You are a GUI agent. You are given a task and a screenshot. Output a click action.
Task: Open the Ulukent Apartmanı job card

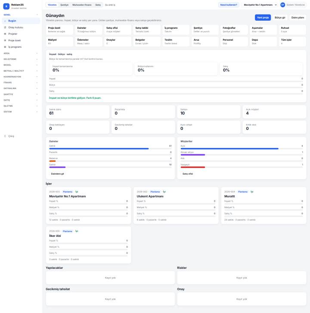[x=176, y=206]
